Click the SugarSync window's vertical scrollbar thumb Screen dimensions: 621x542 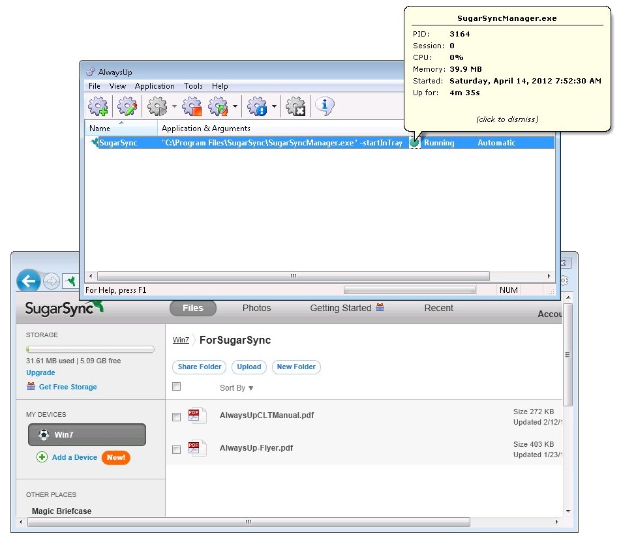(x=568, y=355)
